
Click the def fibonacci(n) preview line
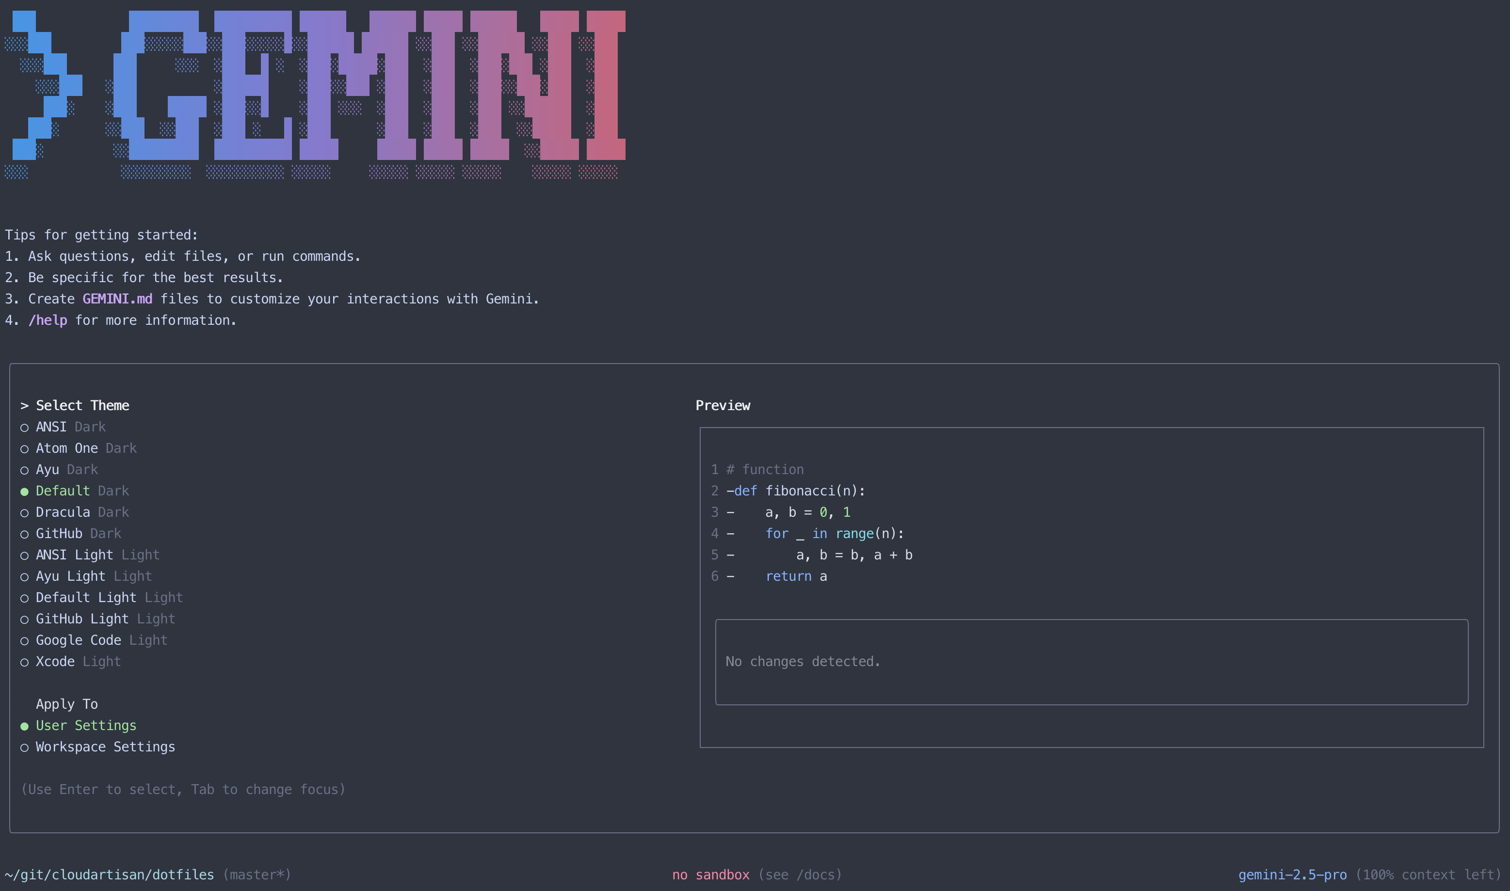(788, 491)
